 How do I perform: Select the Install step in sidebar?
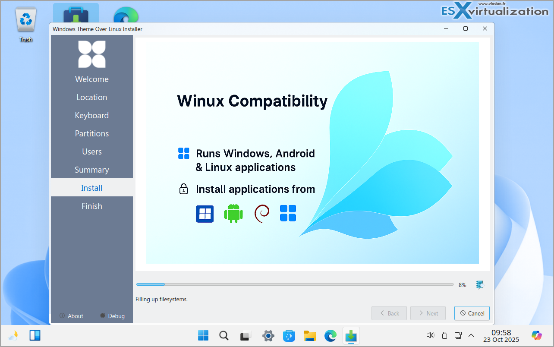coord(92,188)
